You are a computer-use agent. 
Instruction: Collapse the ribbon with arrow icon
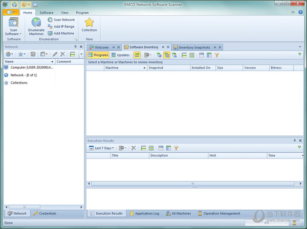click(293, 12)
